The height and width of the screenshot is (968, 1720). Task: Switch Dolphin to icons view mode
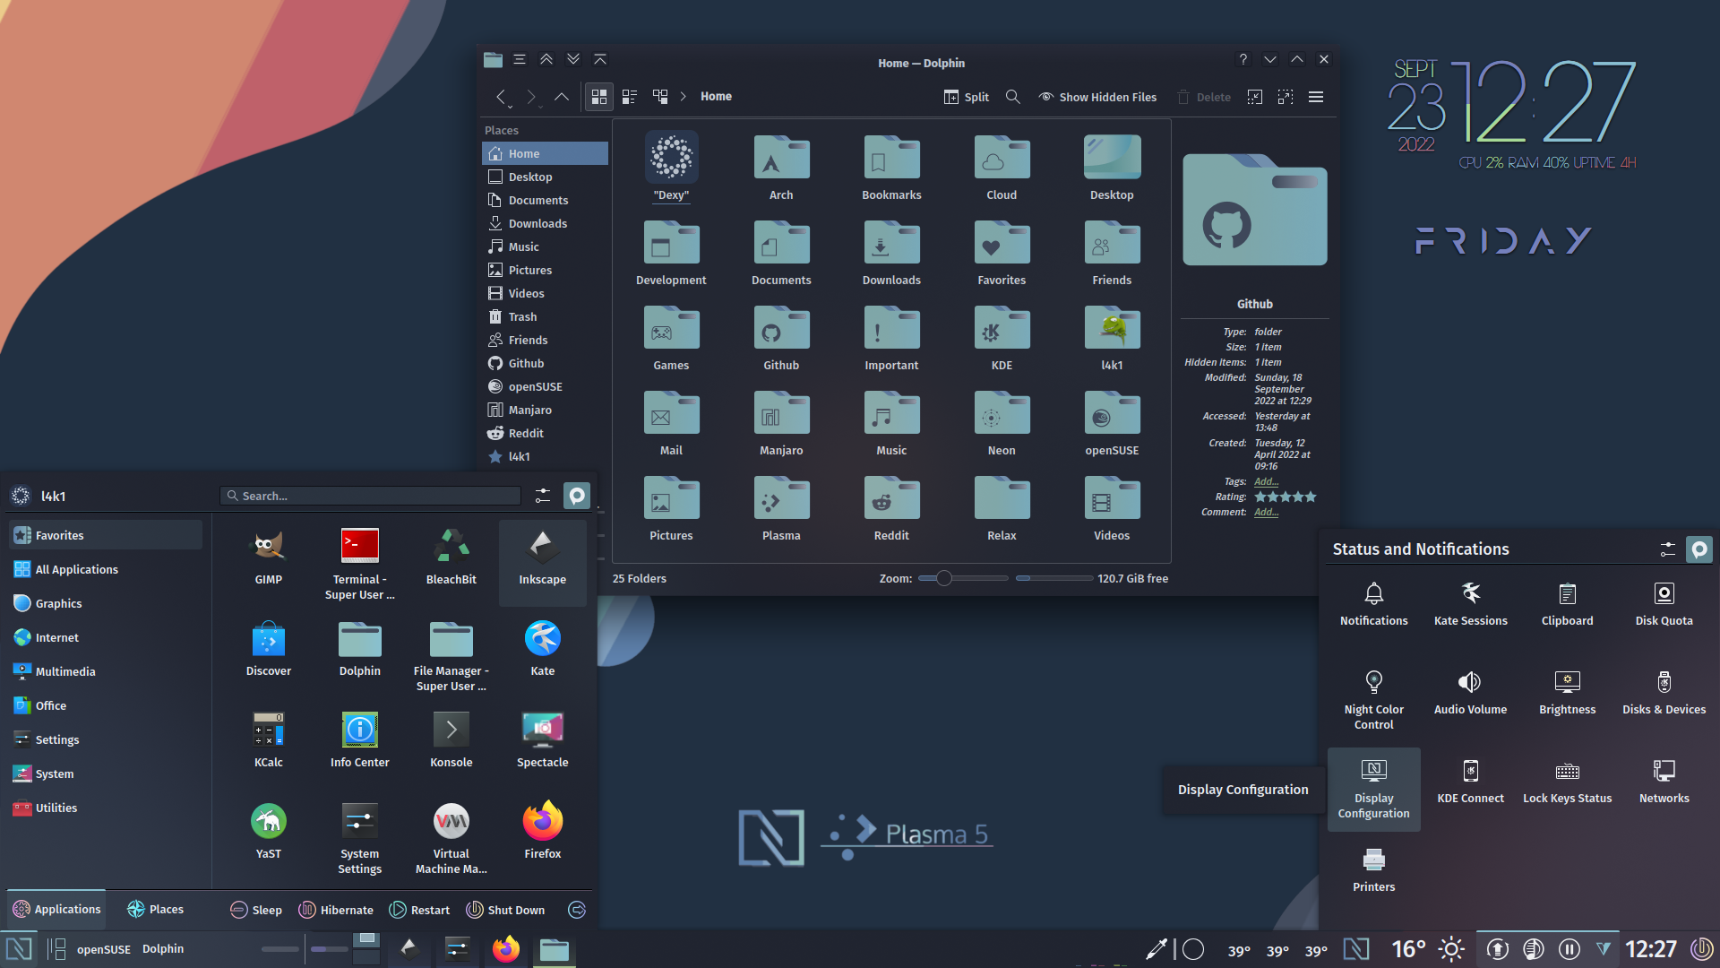599,97
